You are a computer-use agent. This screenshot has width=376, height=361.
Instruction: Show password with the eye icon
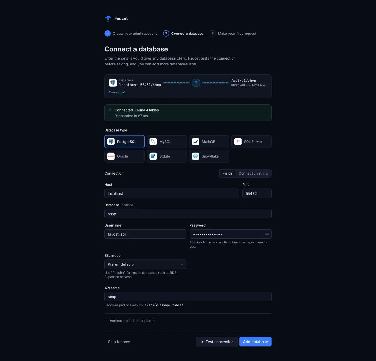click(x=267, y=234)
